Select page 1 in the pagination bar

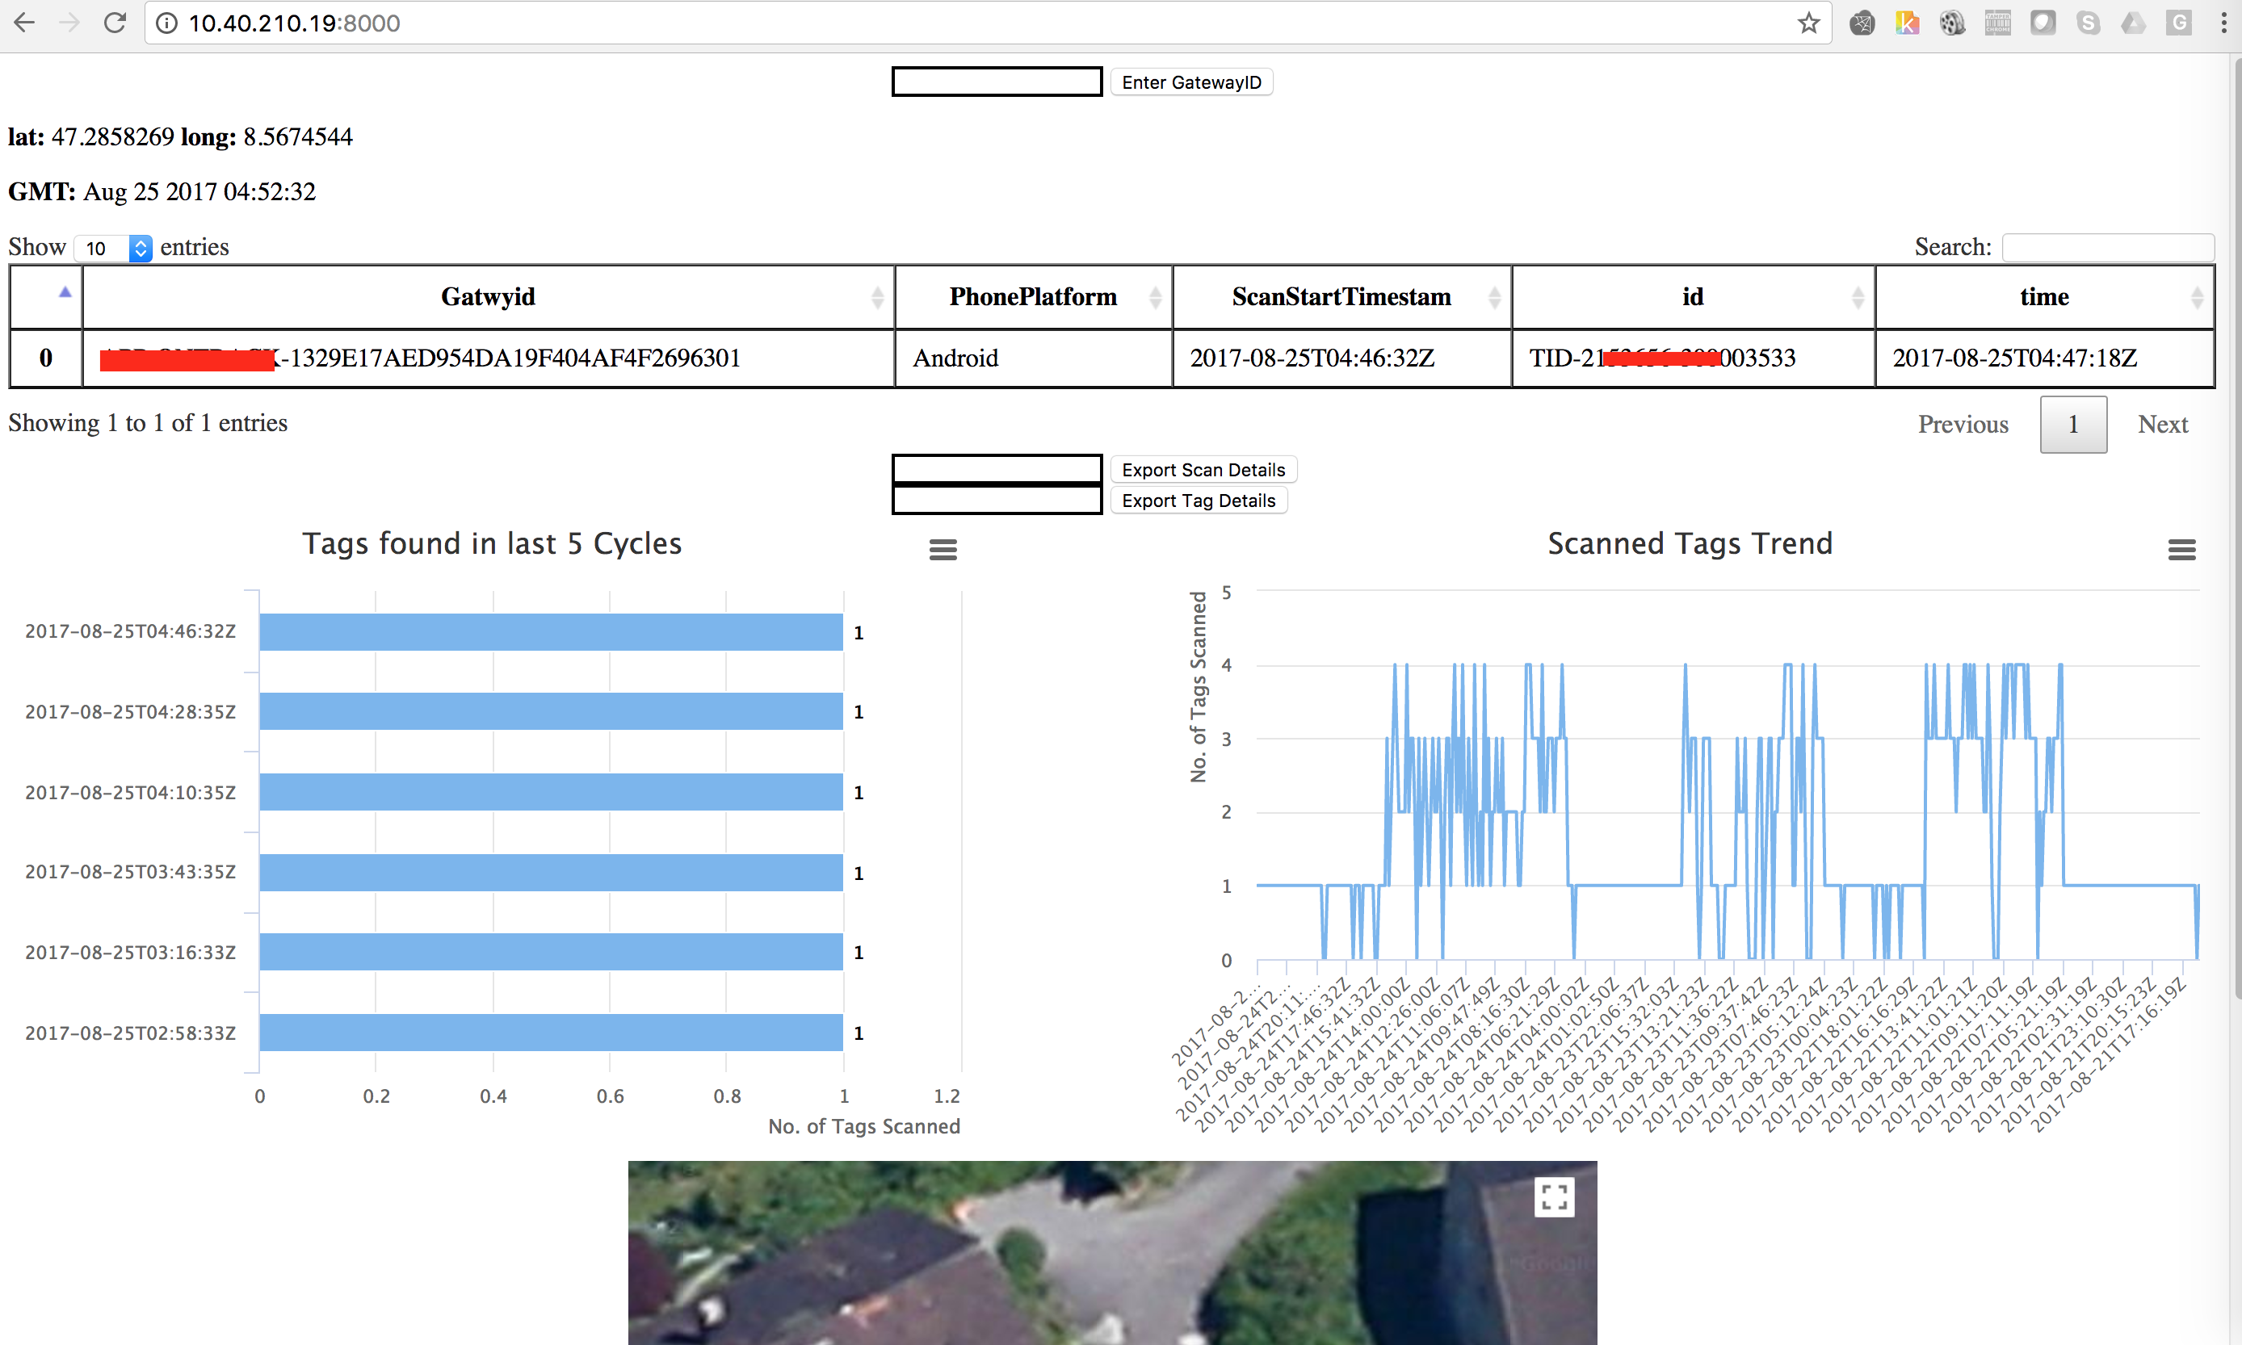pos(2073,424)
